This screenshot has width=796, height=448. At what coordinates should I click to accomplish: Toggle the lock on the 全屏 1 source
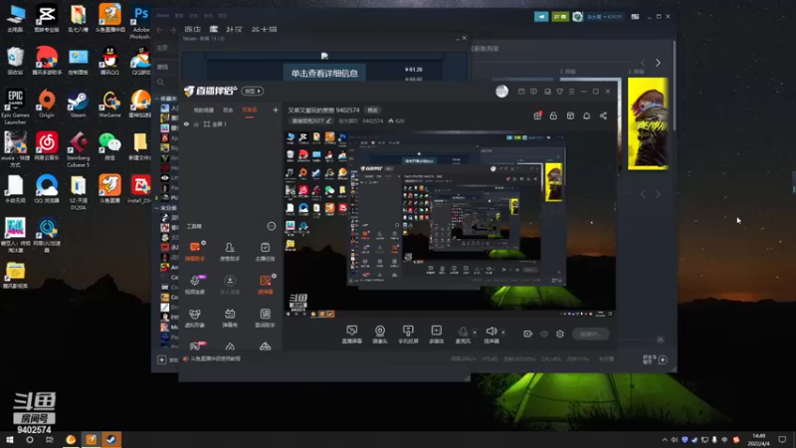(x=196, y=123)
